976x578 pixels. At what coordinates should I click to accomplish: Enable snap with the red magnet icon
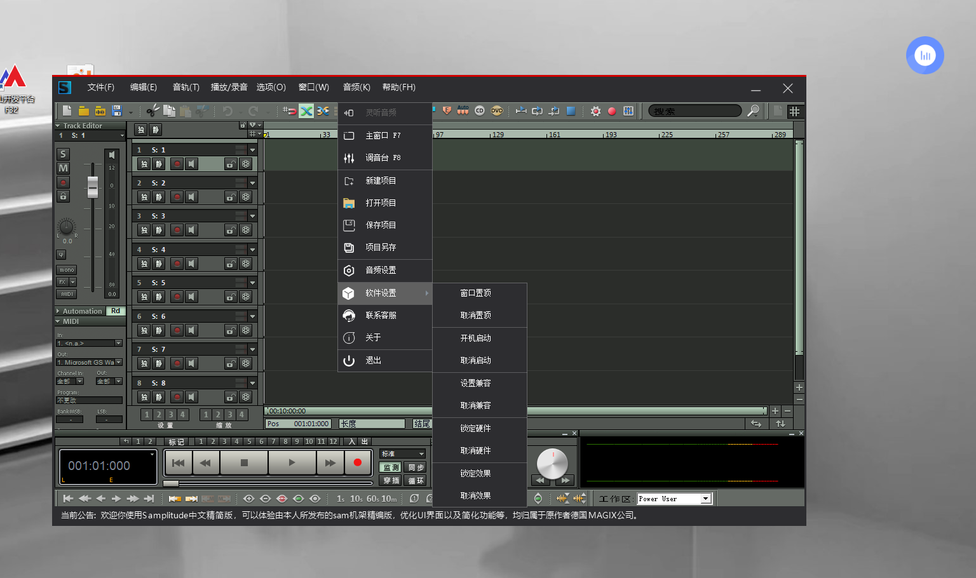click(290, 111)
